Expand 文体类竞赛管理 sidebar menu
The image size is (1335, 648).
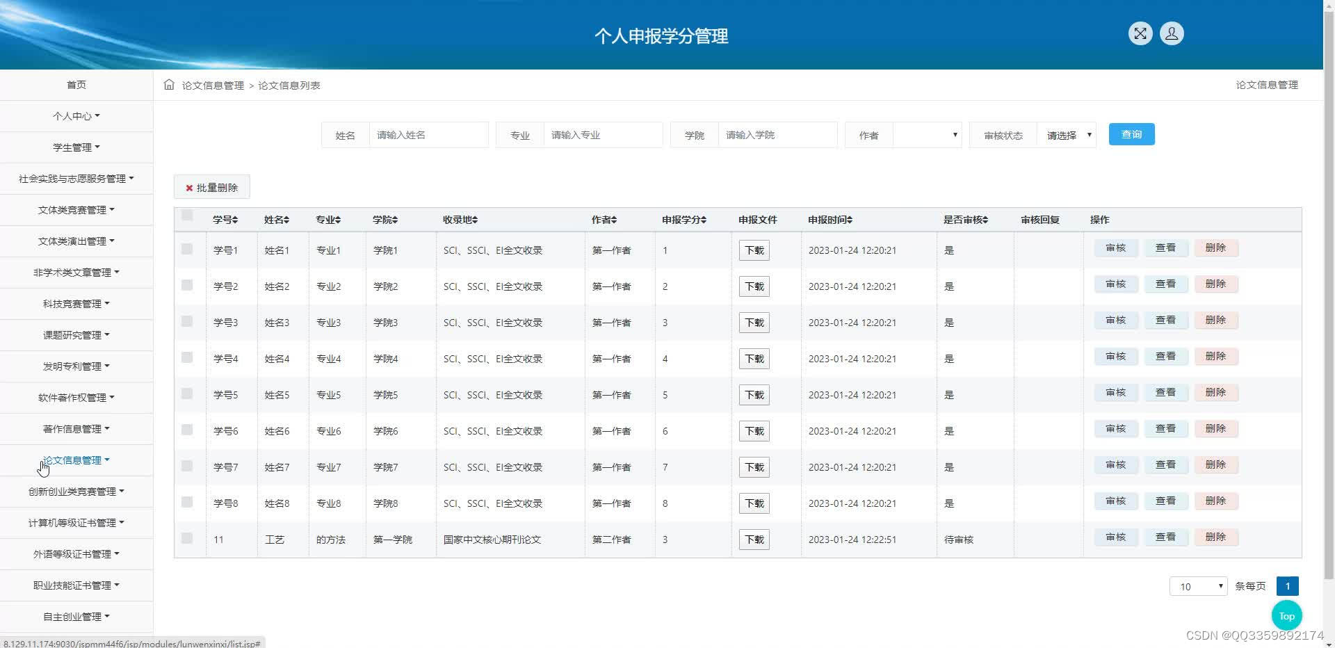click(x=76, y=210)
